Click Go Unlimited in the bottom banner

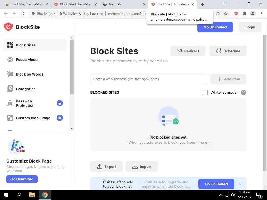pyautogui.click(x=216, y=184)
